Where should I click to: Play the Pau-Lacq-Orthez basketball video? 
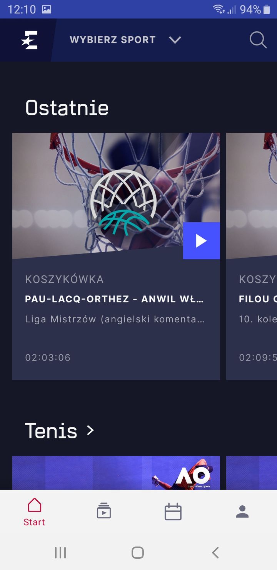pyautogui.click(x=202, y=241)
